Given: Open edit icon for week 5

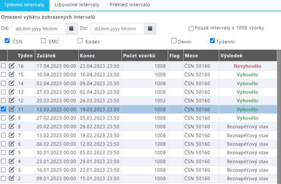Looking at the screenshot, I should coord(12,153).
